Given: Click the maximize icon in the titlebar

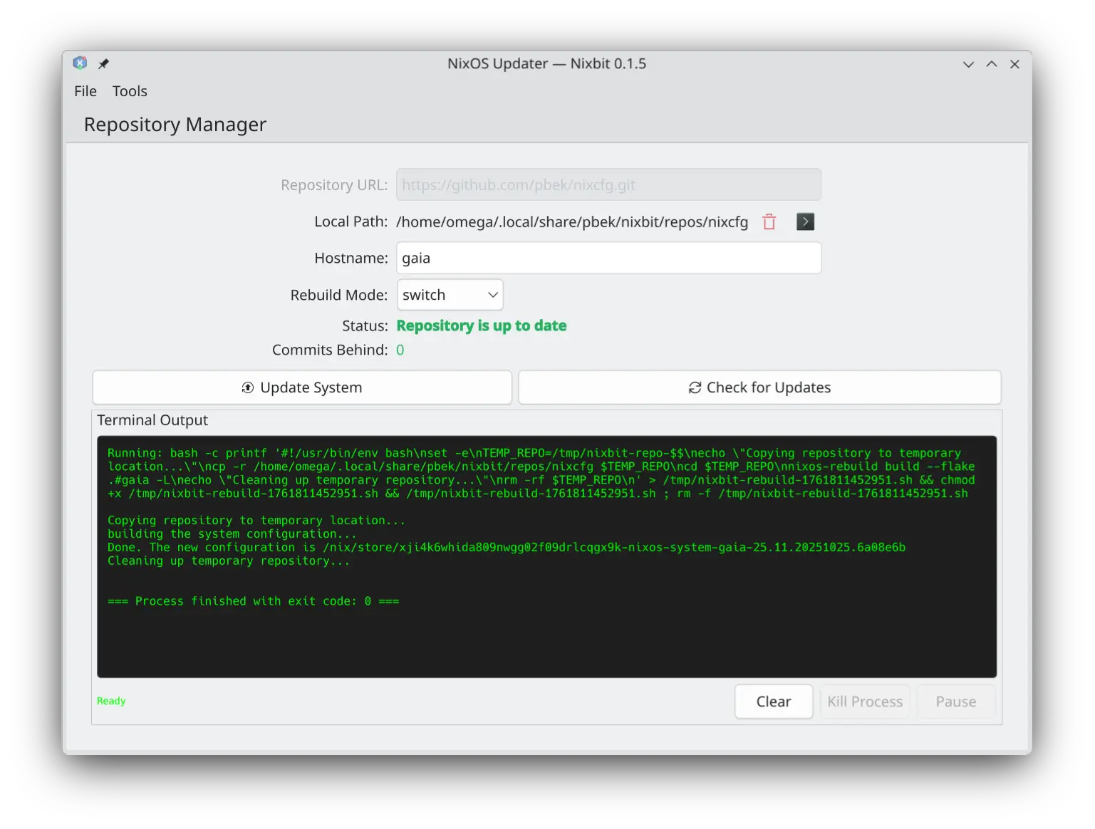Looking at the screenshot, I should pyautogui.click(x=991, y=64).
